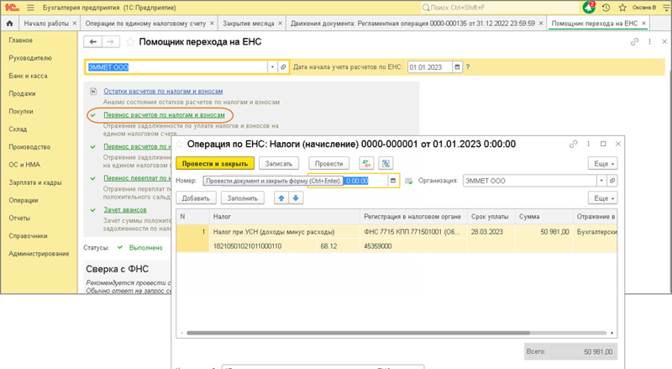Image resolution: width=672 pixels, height=369 pixels.
Task: Open Зачет авансов link
Action: 125,210
